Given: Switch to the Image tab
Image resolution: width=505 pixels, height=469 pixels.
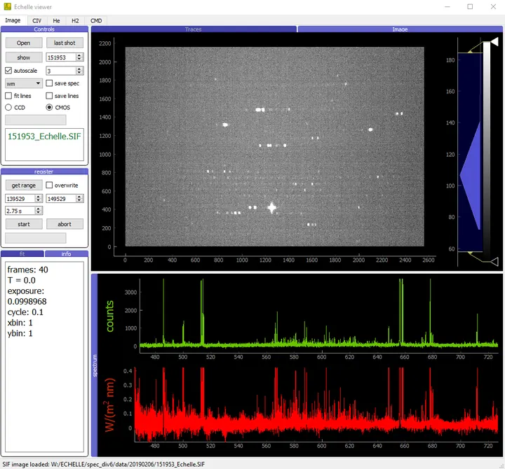Looking at the screenshot, I should (13, 20).
